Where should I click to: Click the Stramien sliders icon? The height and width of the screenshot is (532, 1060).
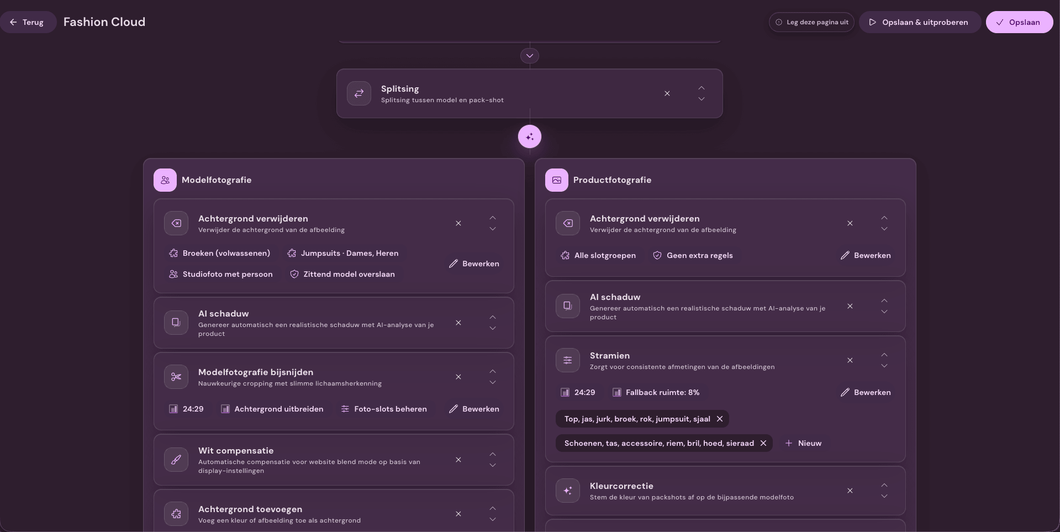tap(568, 360)
